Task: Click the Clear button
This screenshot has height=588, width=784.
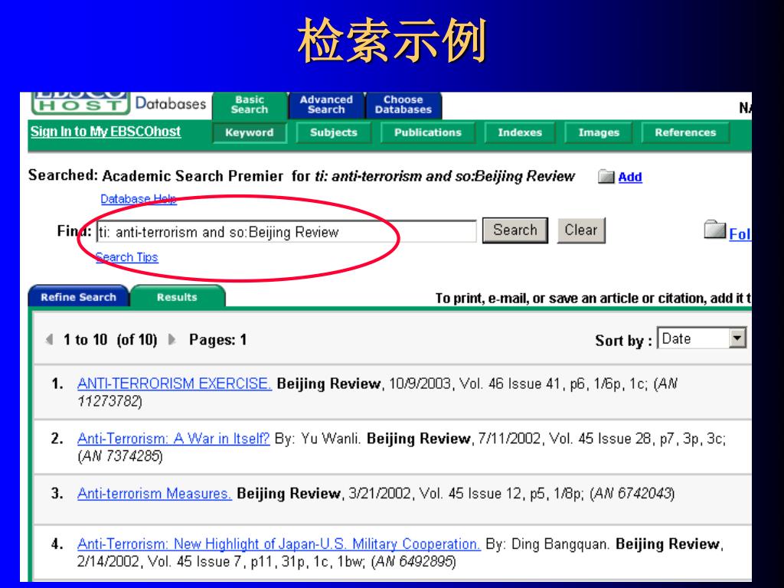Action: (x=581, y=230)
